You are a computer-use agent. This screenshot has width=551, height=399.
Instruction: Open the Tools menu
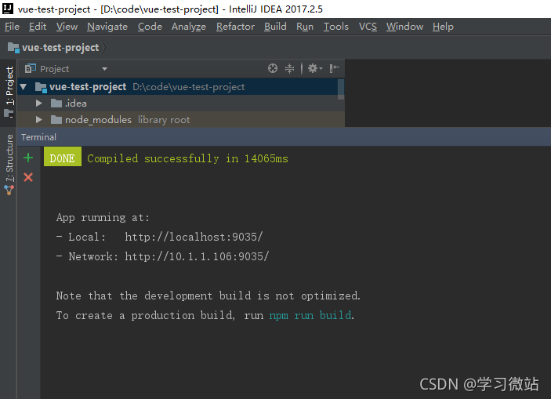(x=336, y=27)
